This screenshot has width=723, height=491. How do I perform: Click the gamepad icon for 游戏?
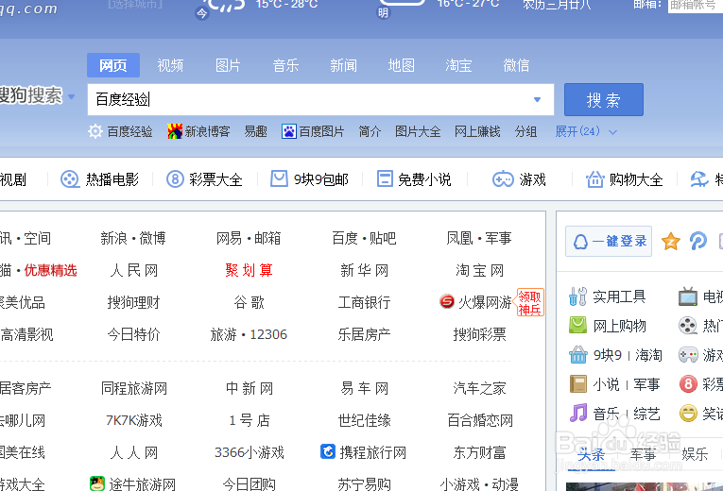[x=503, y=179]
